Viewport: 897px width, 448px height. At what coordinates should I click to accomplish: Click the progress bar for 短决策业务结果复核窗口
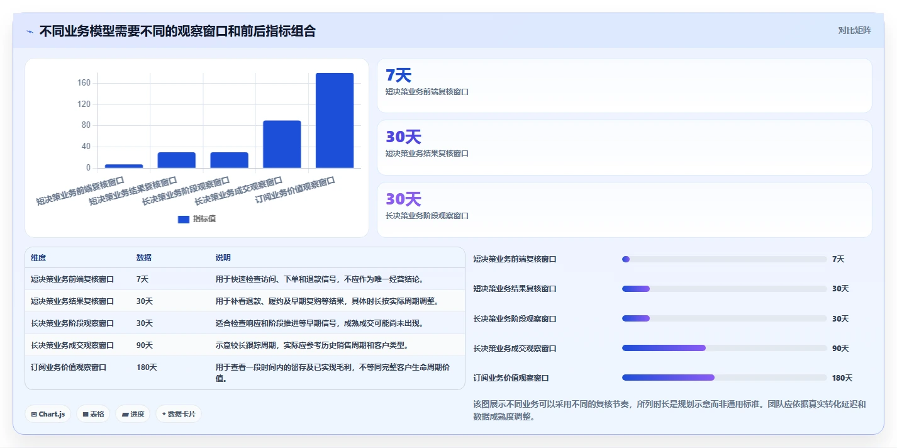pos(724,289)
